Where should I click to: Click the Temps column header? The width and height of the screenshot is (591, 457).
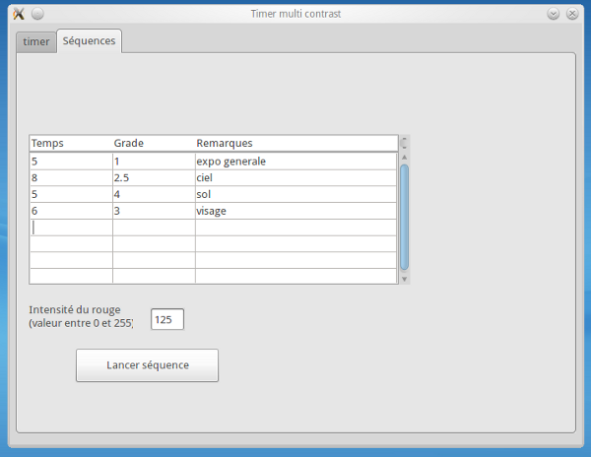(71, 144)
